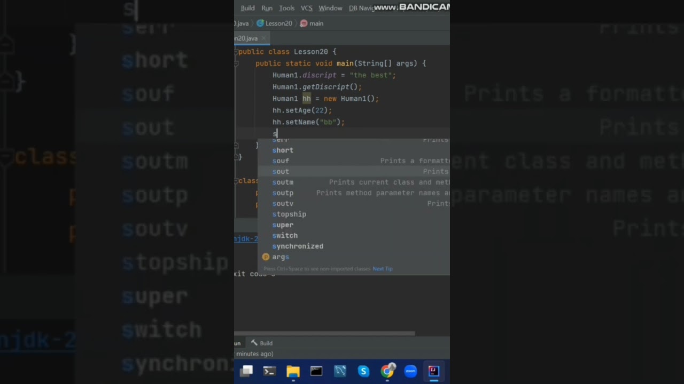The height and width of the screenshot is (384, 684).
Task: Choose the soutm template suggestion
Action: tap(353, 182)
